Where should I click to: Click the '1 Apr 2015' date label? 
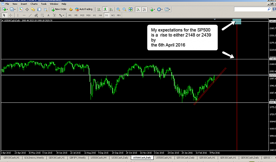pyautogui.click(x=6, y=153)
